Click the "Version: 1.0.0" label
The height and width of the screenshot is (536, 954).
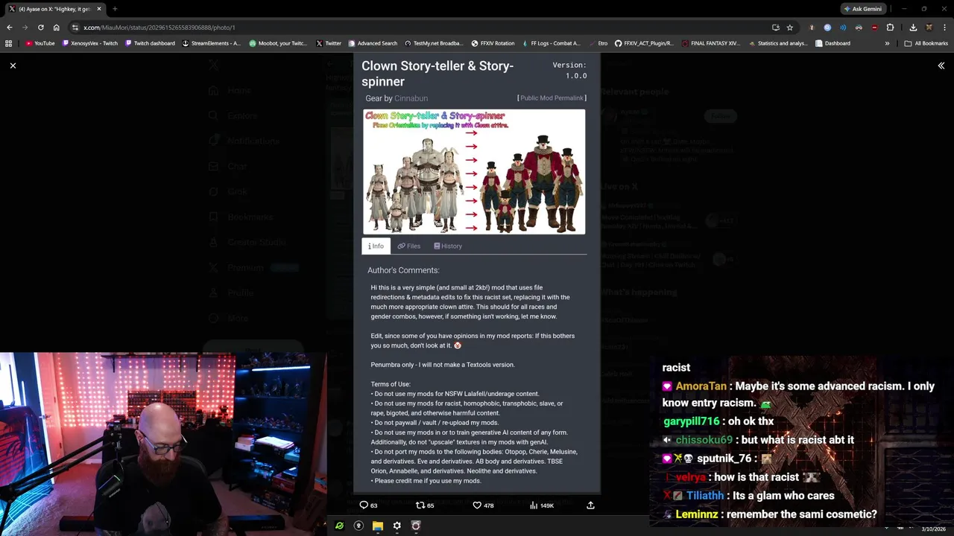tap(569, 70)
